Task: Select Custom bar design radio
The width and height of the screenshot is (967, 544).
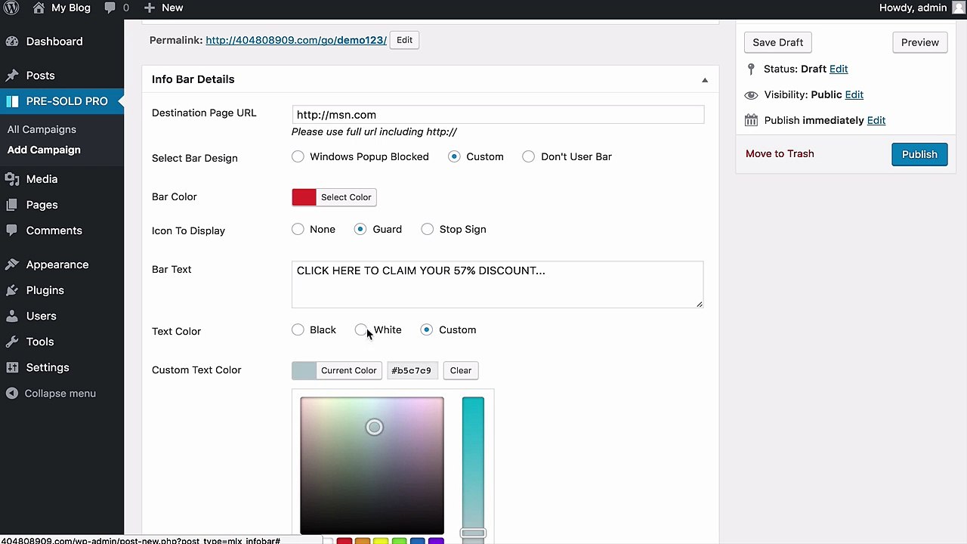Action: click(453, 156)
